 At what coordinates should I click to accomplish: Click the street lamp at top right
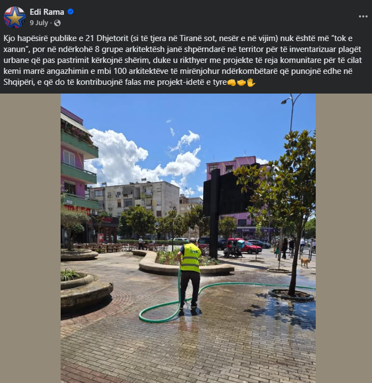(x=291, y=112)
